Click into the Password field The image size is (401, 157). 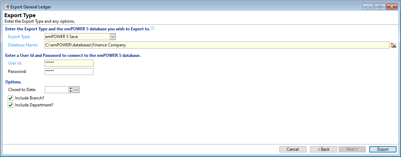(x=69, y=72)
